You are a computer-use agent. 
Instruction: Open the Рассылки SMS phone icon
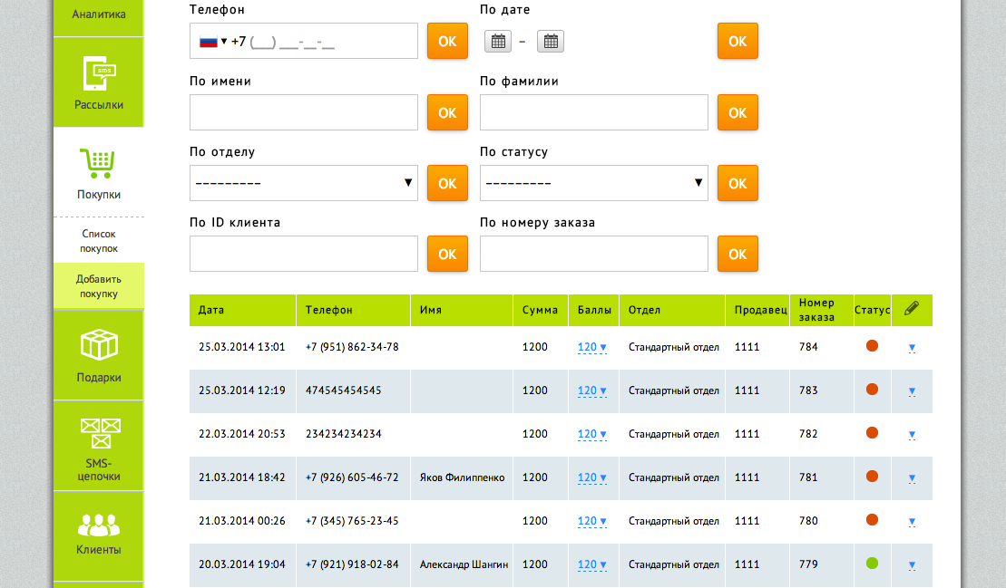point(99,74)
